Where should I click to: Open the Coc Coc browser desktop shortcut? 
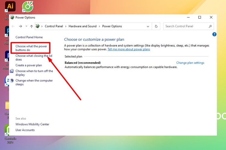pos(28,7)
